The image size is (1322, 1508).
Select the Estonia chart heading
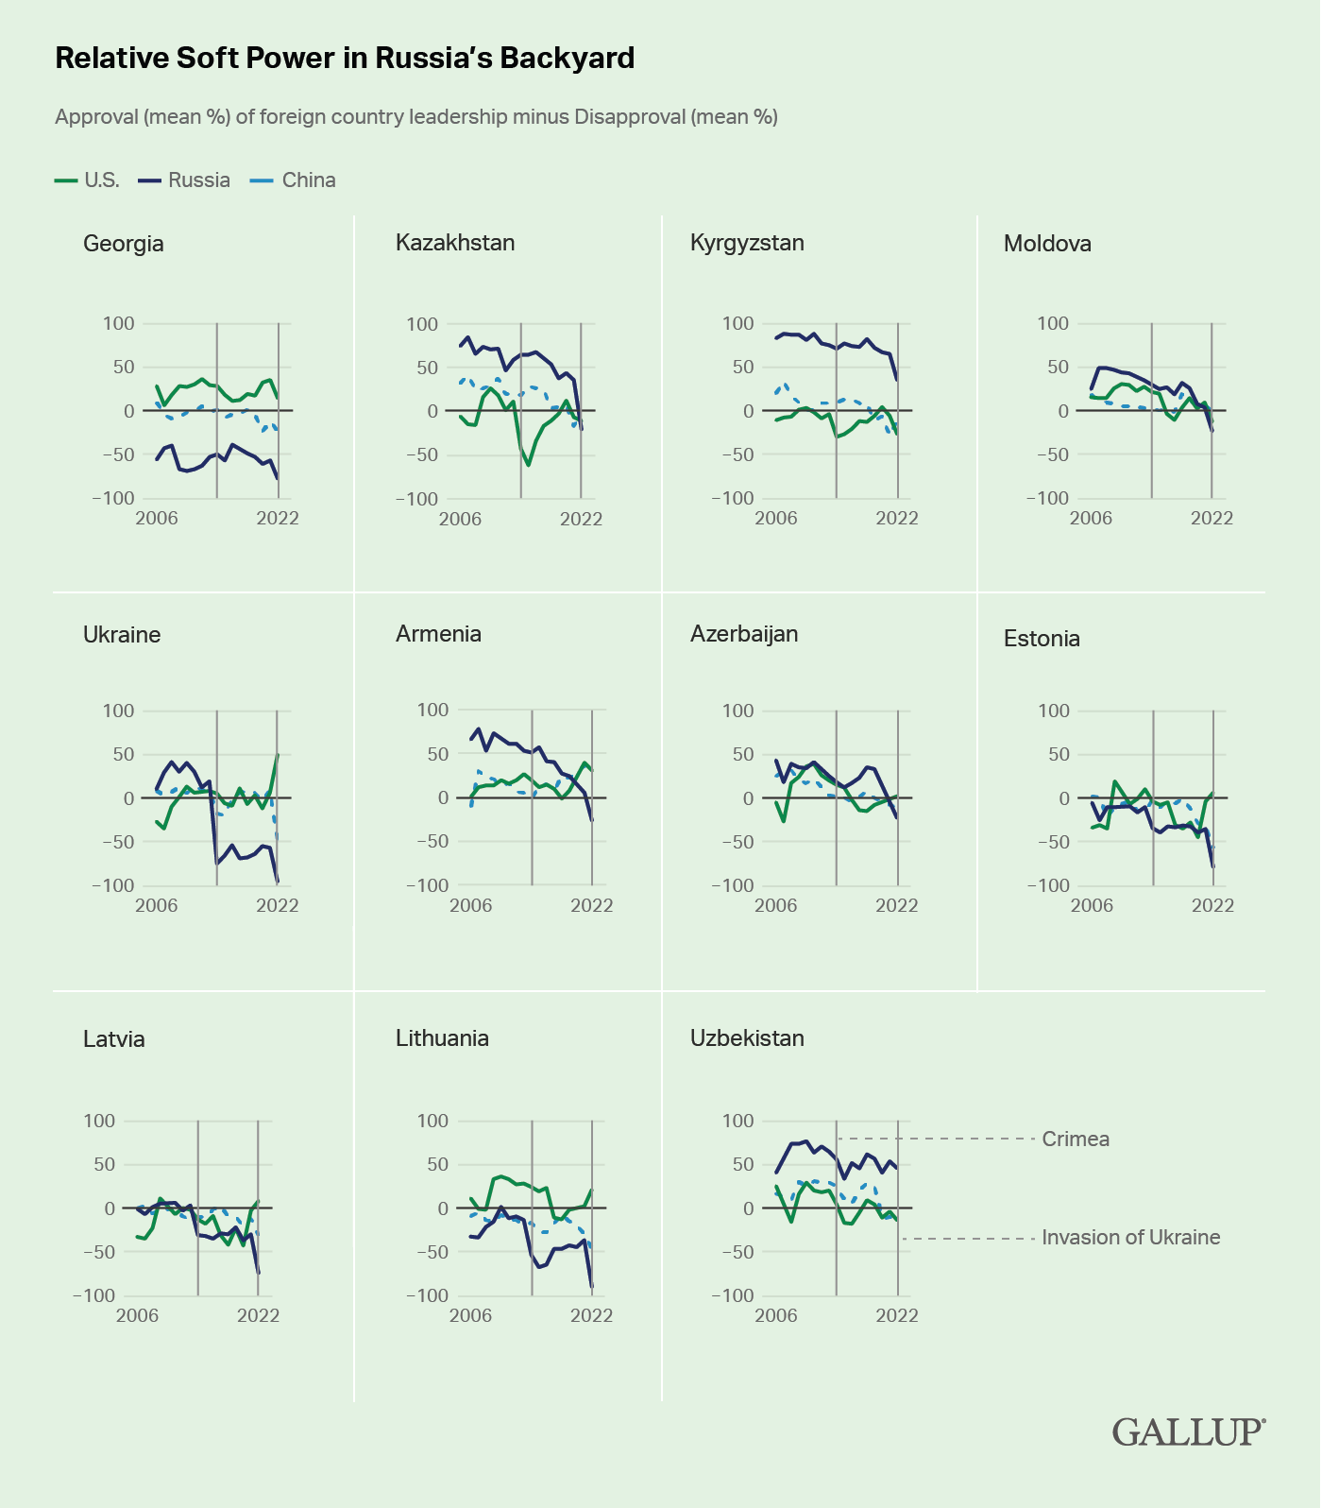(1042, 639)
